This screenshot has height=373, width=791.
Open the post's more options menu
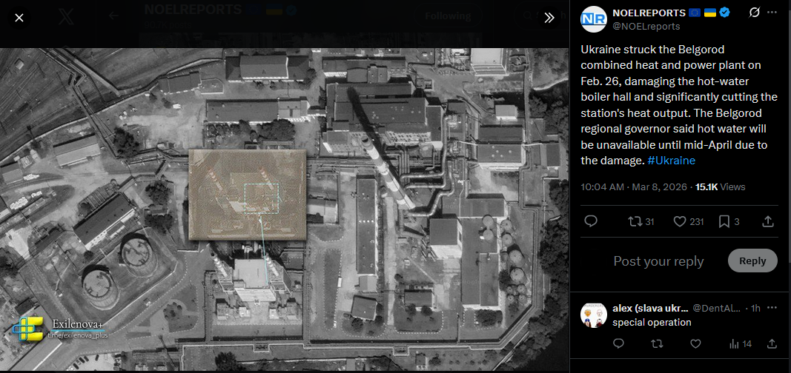pos(772,13)
